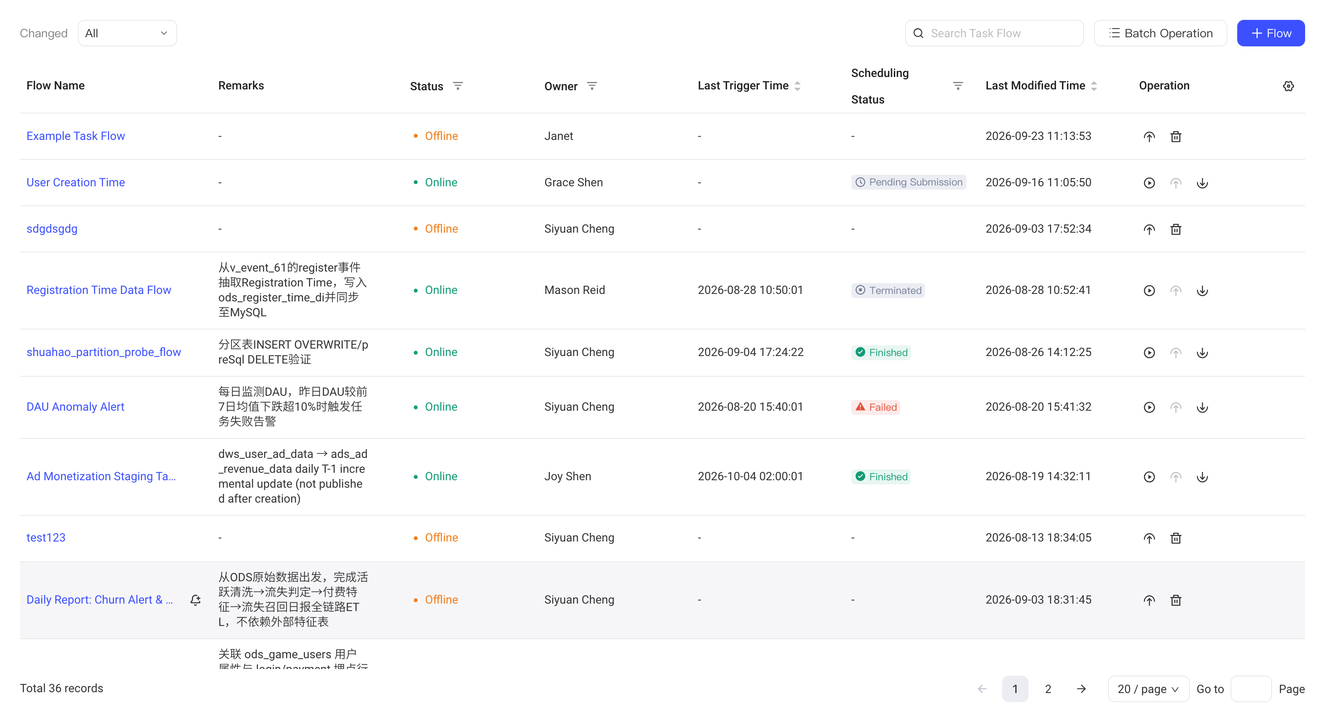Go to next page arrow
This screenshot has height=722, width=1325.
(1081, 688)
